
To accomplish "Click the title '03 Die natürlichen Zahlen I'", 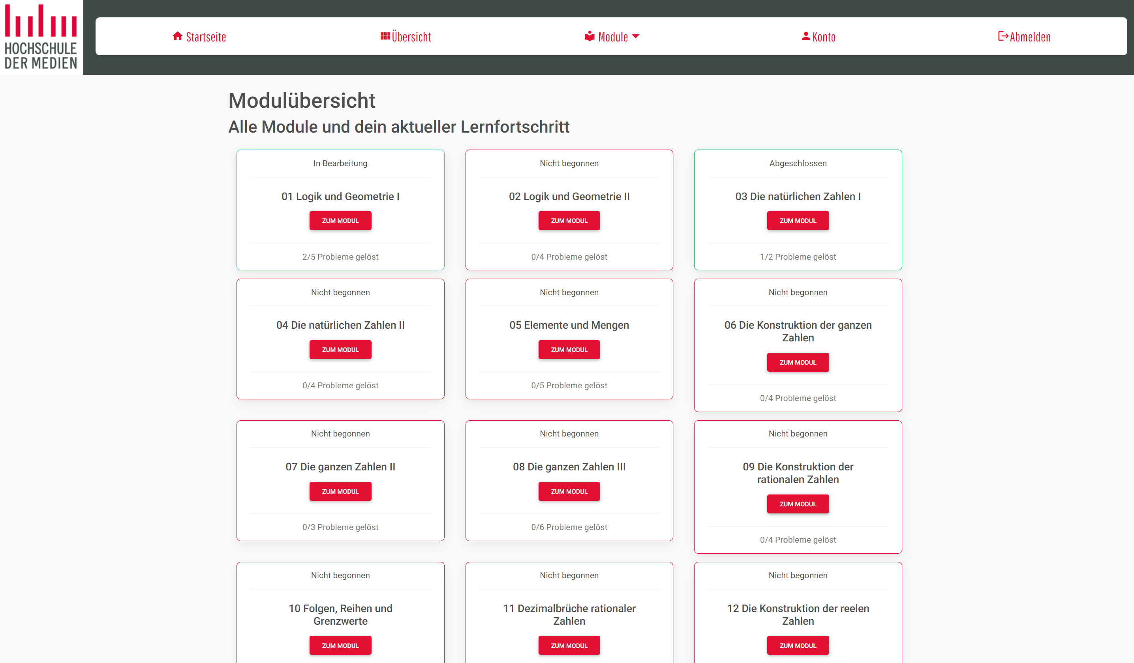I will click(x=798, y=197).
